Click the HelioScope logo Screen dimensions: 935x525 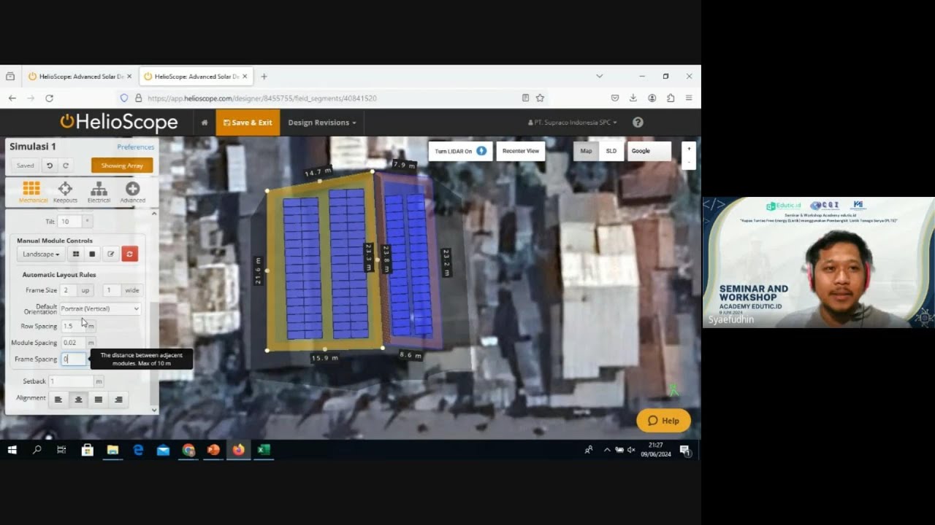coord(118,122)
